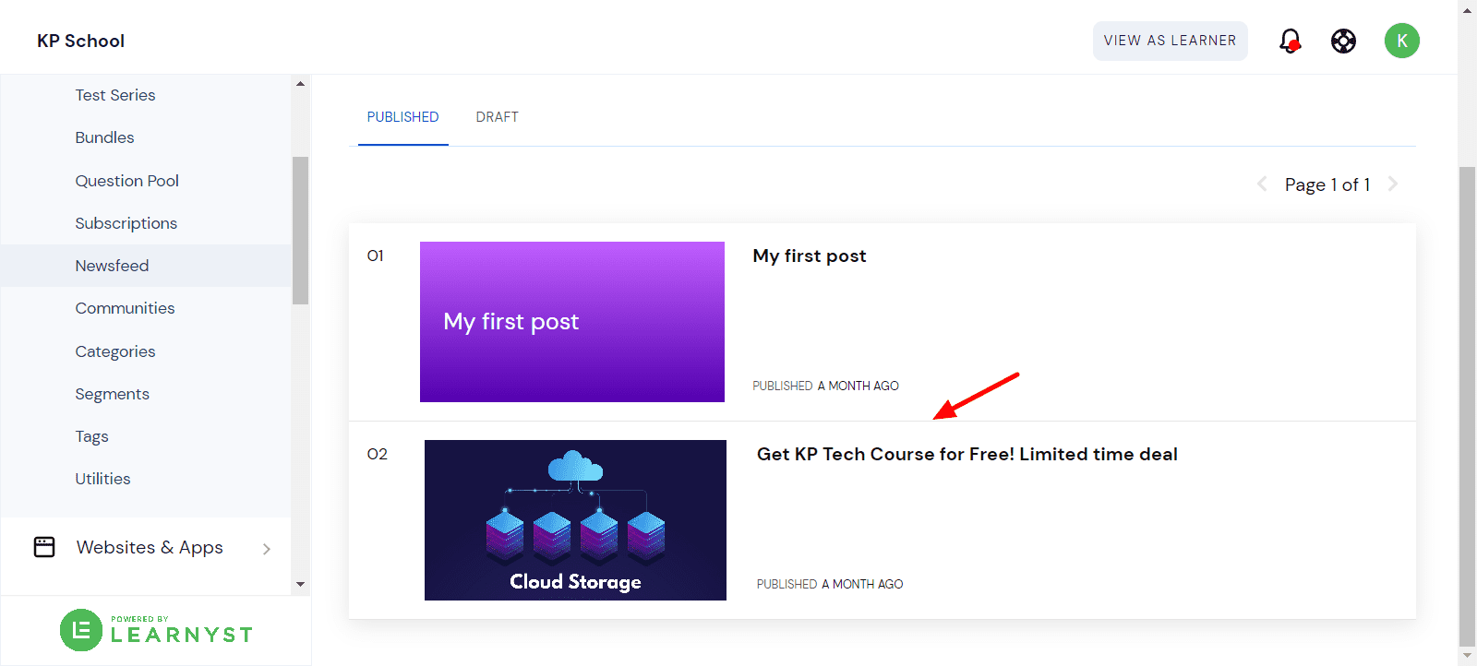Image resolution: width=1477 pixels, height=666 pixels.
Task: Select Question Pool in sidebar
Action: 126,181
